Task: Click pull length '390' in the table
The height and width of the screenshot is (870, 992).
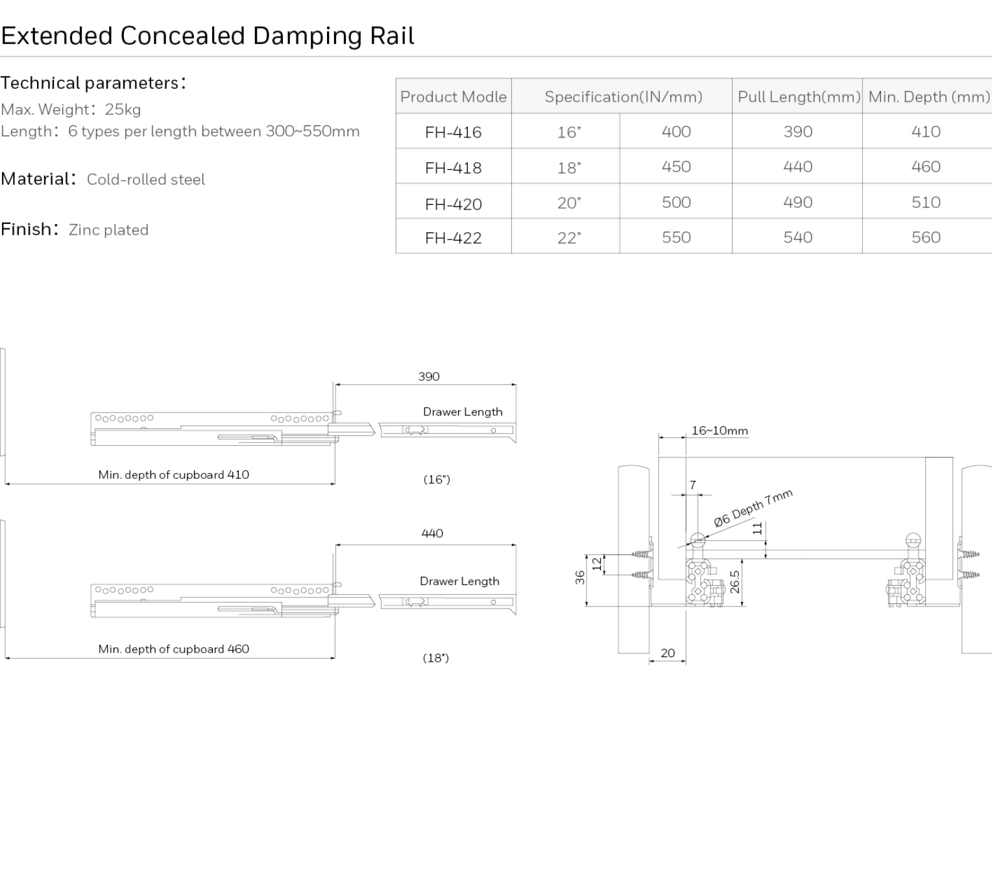Action: [x=798, y=132]
